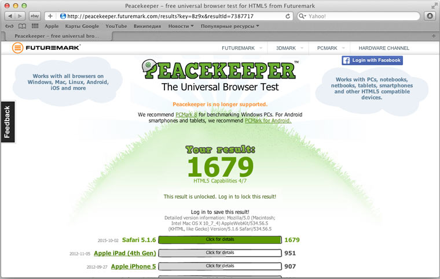Image resolution: width=440 pixels, height=279 pixels.
Task: Click the Futuremark orange logo icon
Action: 17,48
